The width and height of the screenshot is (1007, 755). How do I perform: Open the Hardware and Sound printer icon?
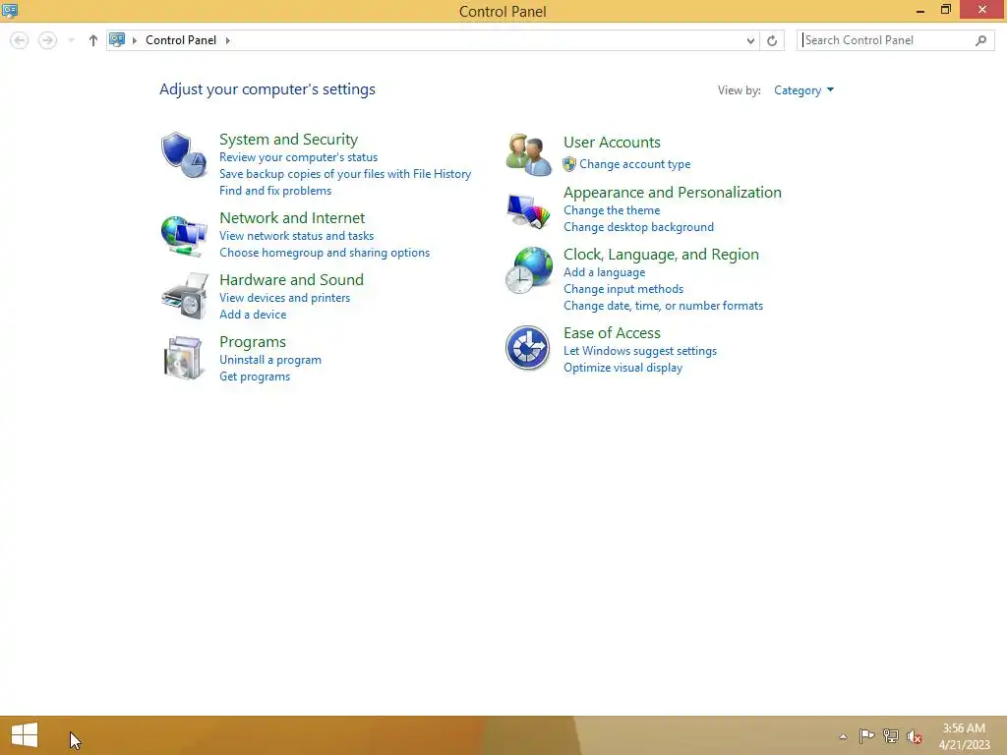coord(185,296)
